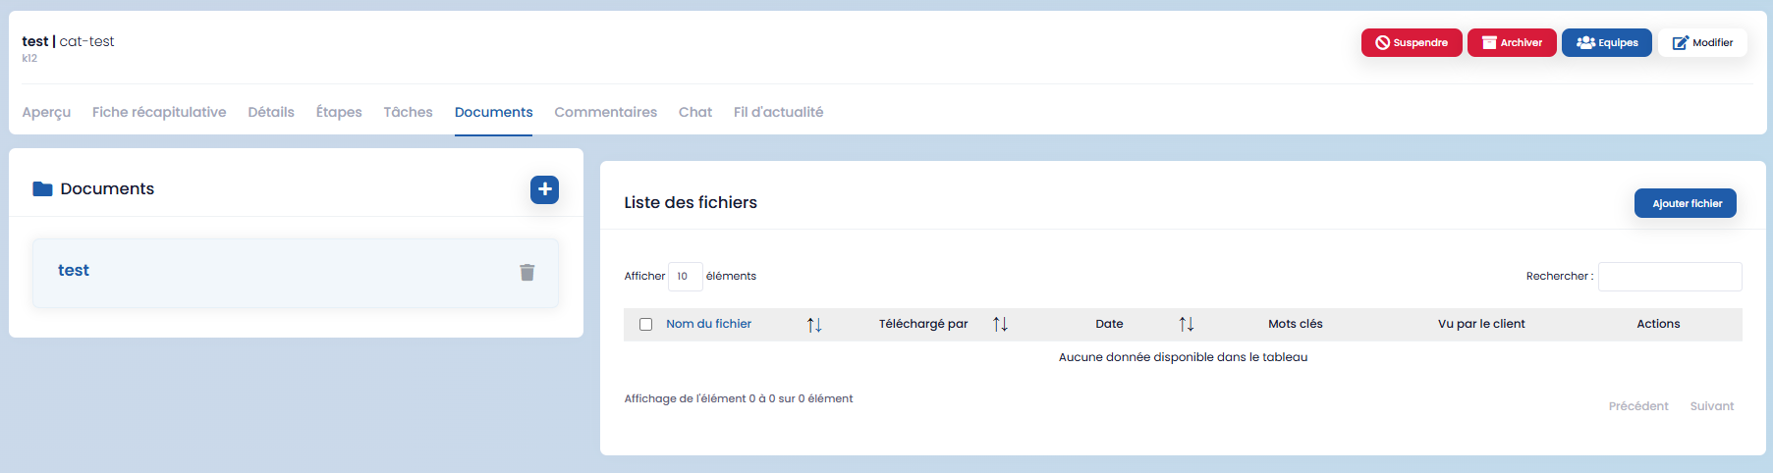The width and height of the screenshot is (1773, 473).
Task: Click Modifier to edit project
Action: point(1702,43)
